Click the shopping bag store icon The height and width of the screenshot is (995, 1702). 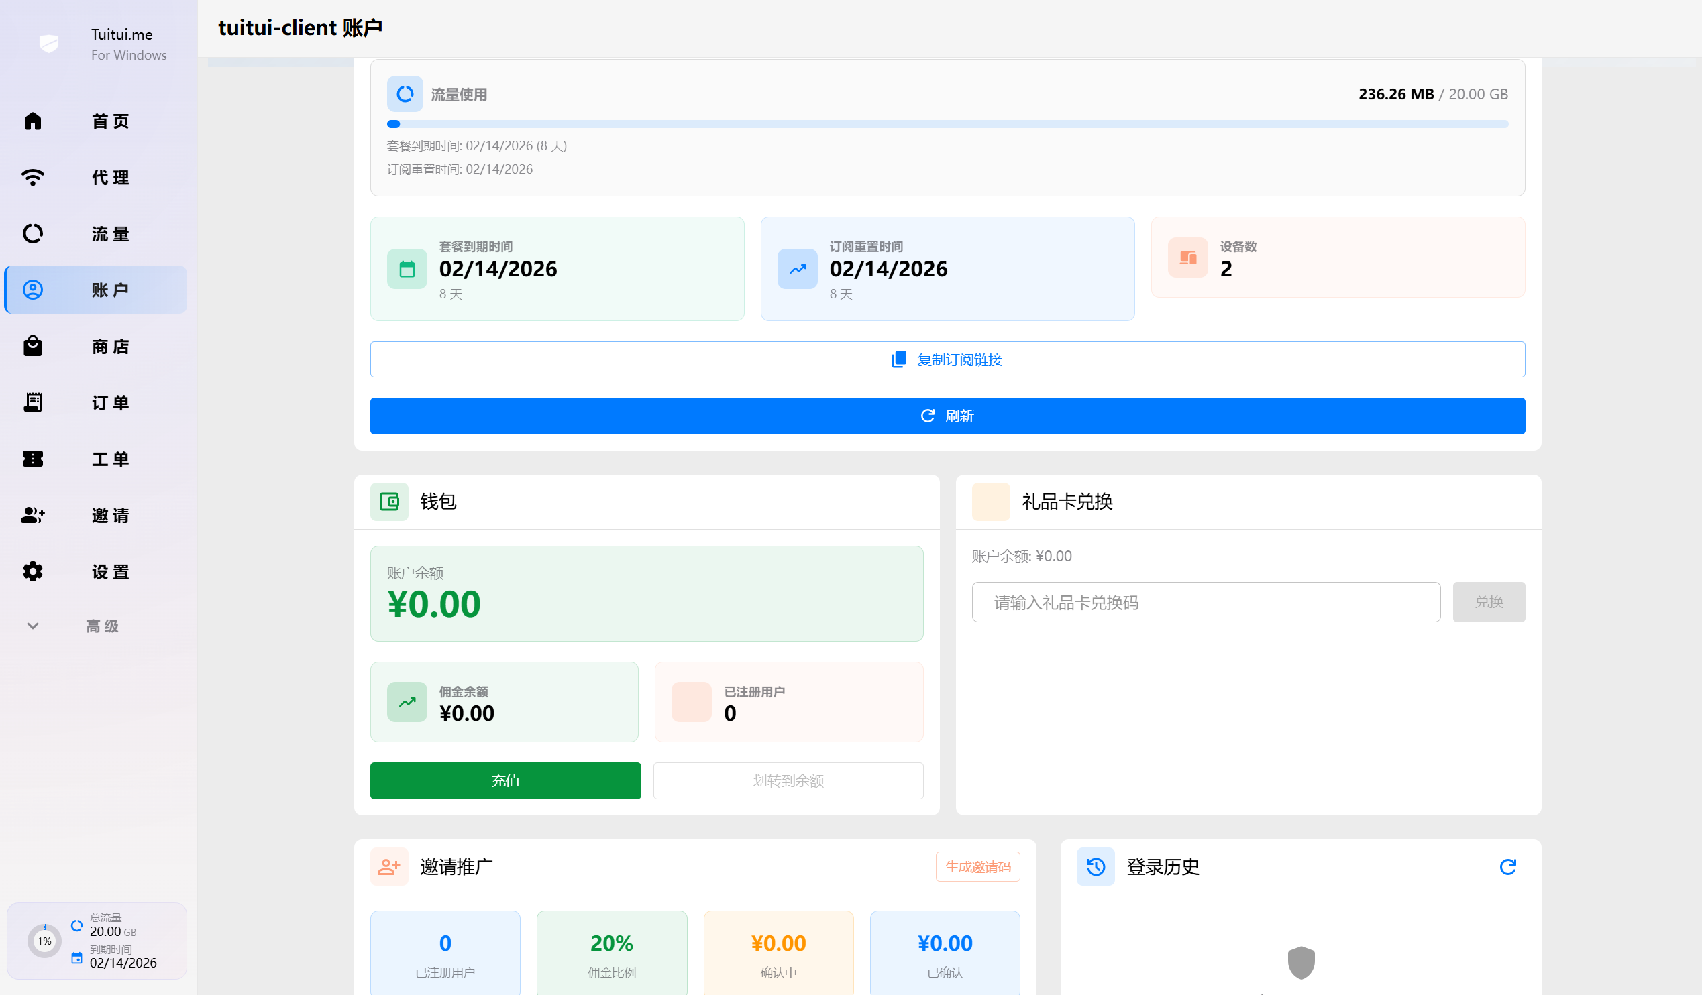pos(32,346)
